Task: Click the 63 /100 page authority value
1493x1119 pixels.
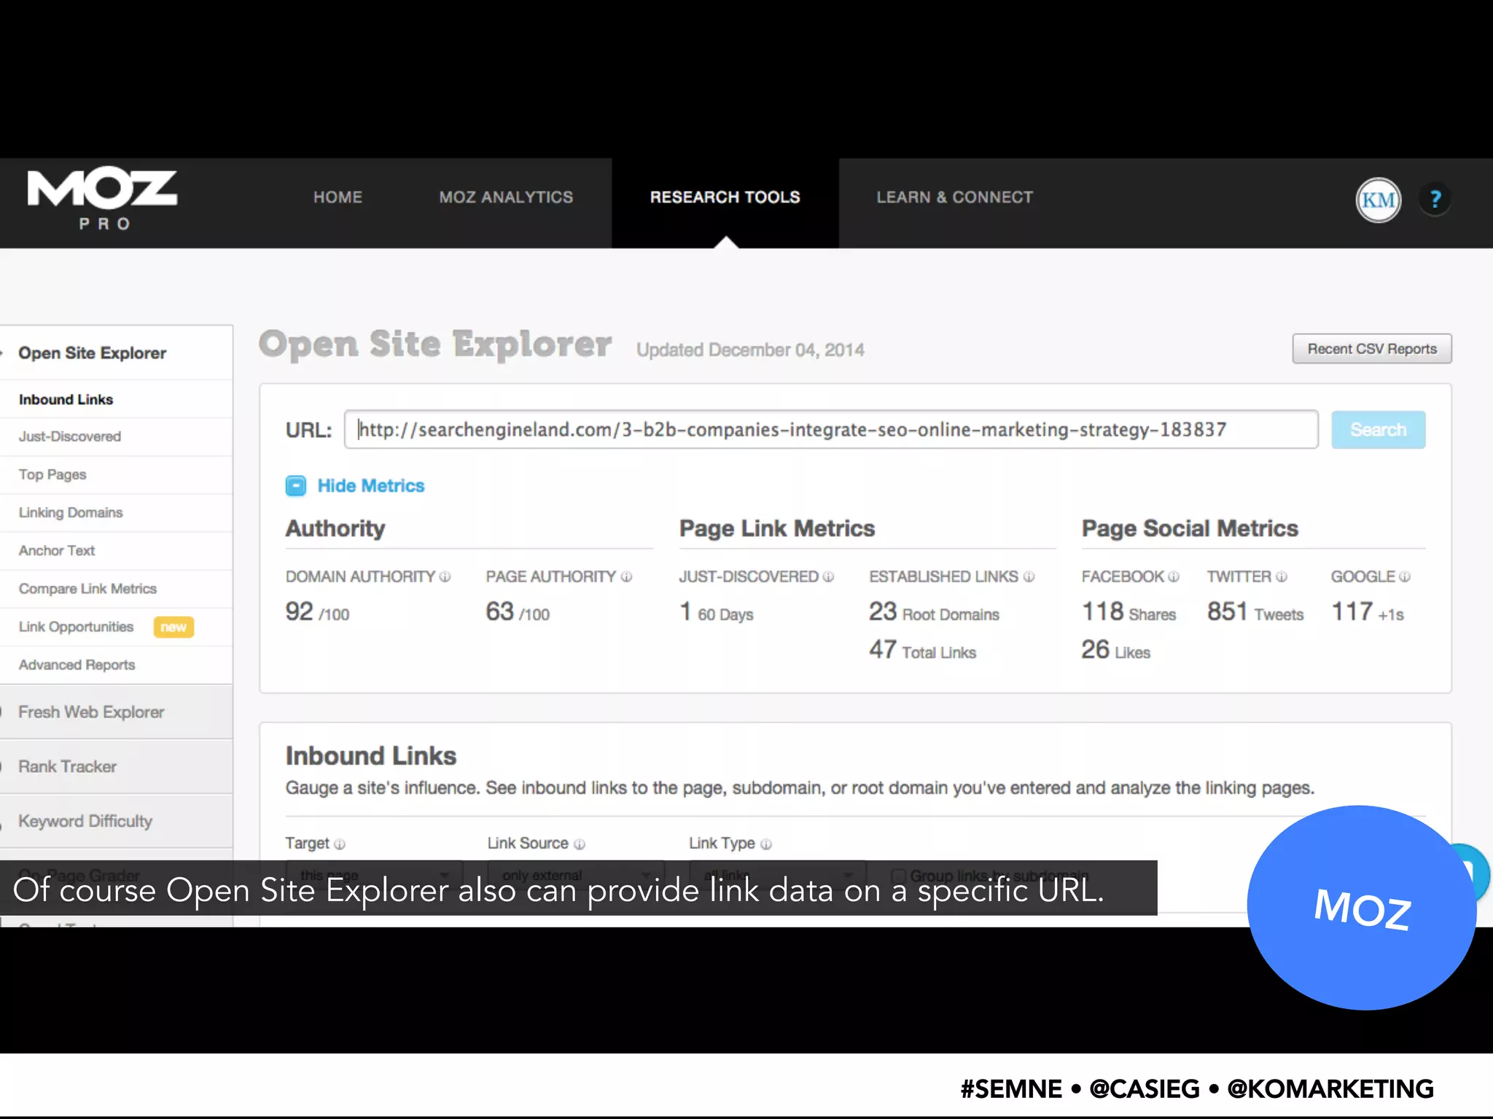Action: point(518,612)
